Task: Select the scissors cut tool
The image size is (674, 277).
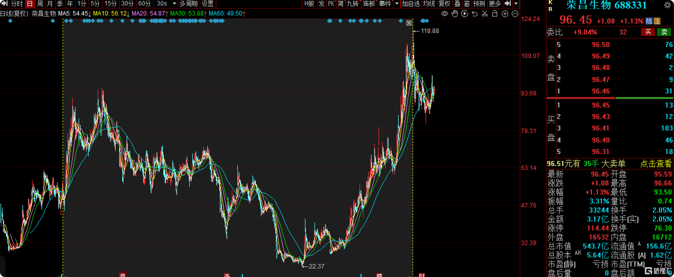Action: [x=484, y=13]
